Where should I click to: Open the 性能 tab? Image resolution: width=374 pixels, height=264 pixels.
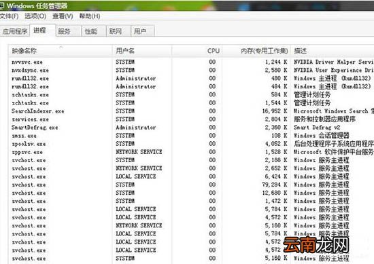[x=94, y=31]
